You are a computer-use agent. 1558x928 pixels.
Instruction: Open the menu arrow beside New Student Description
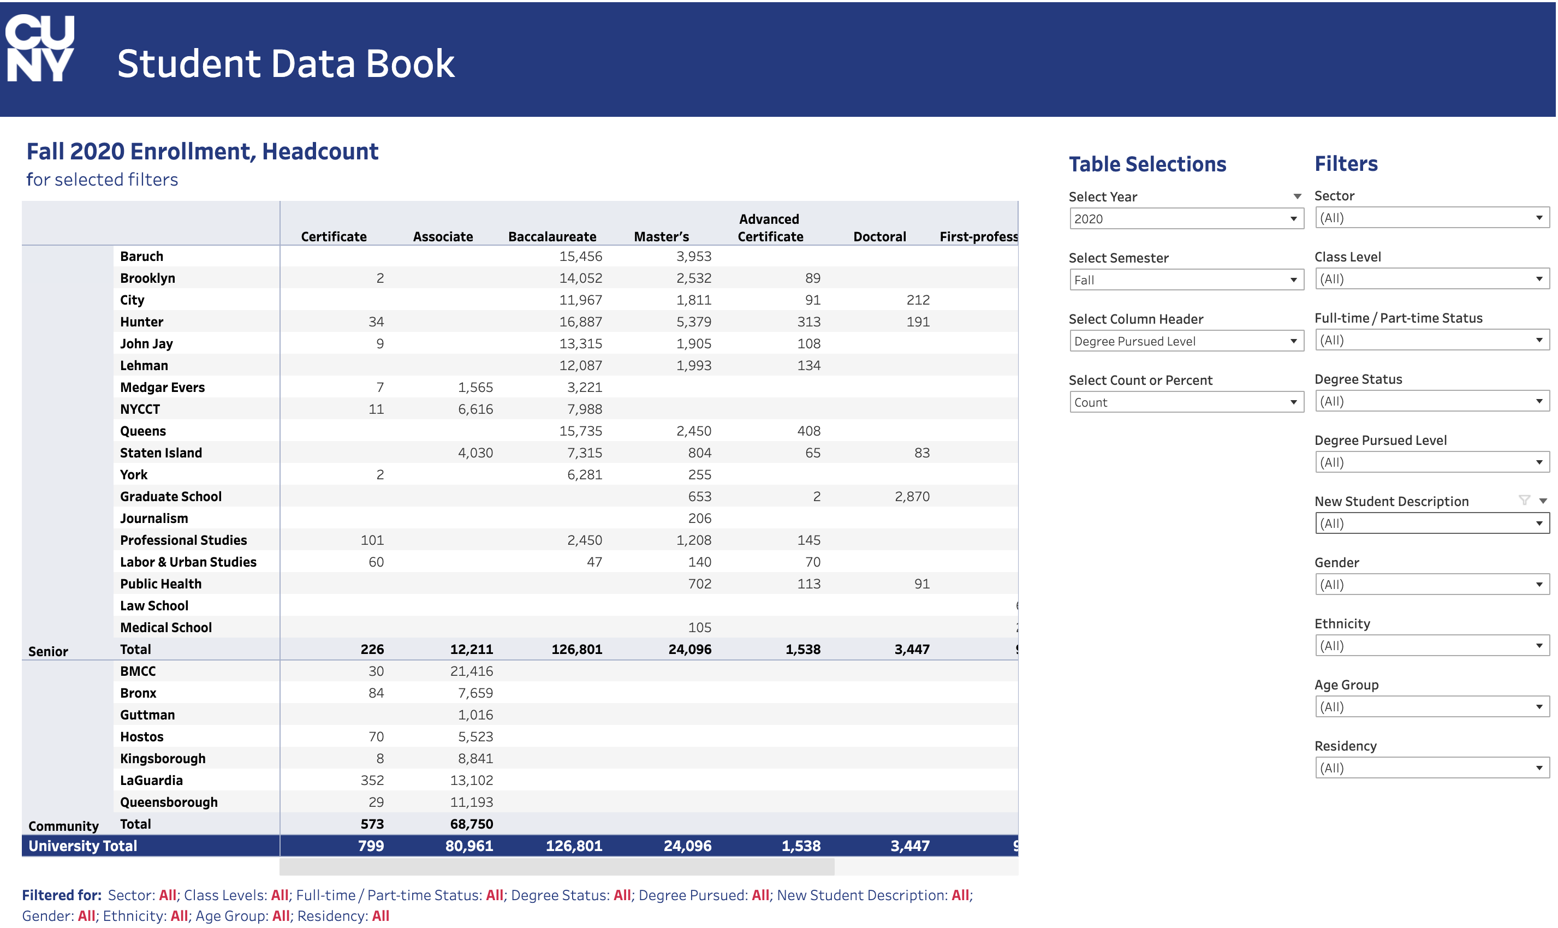(x=1543, y=501)
